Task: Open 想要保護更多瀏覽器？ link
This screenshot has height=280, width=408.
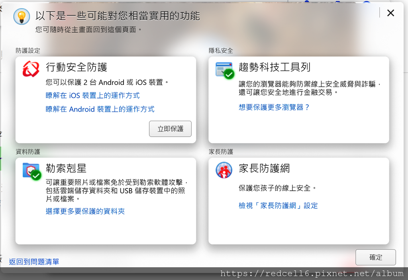Action: click(274, 107)
